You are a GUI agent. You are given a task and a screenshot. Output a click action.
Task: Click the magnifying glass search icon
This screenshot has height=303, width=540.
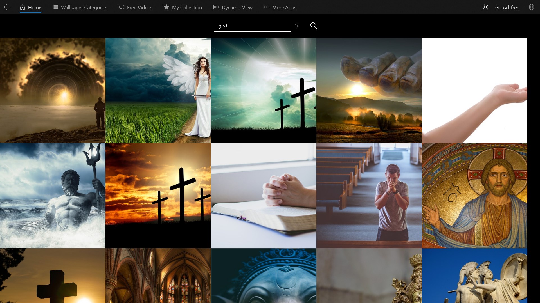pyautogui.click(x=314, y=26)
